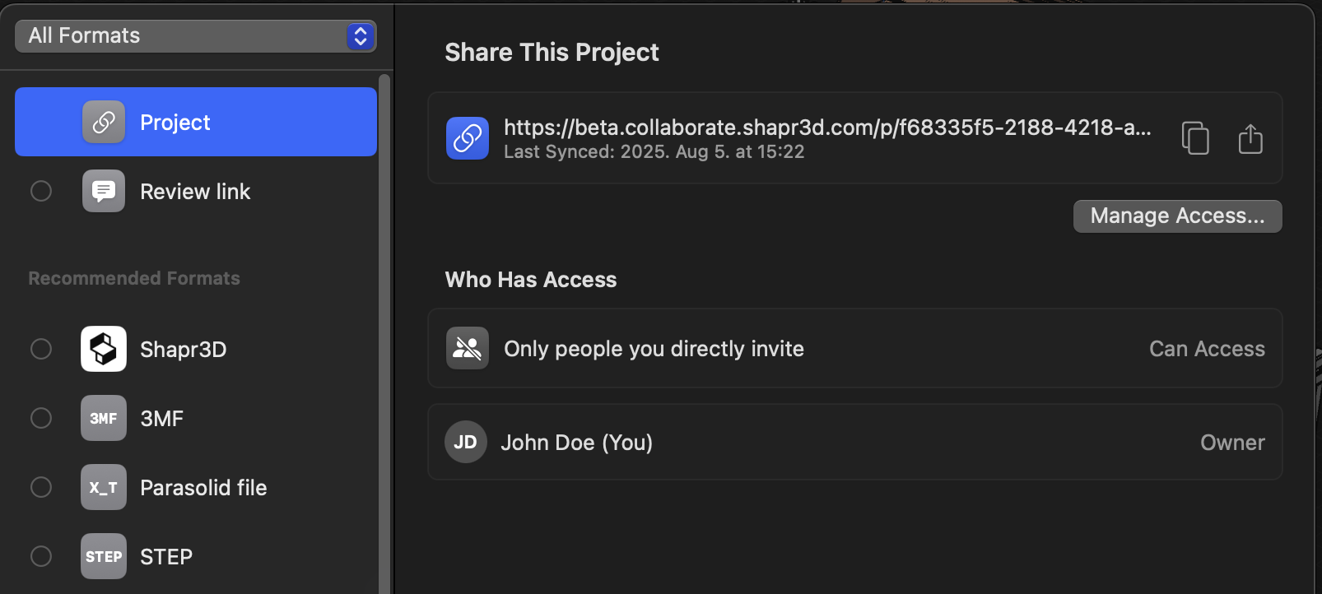
Task: Click the project URL text
Action: 827,128
